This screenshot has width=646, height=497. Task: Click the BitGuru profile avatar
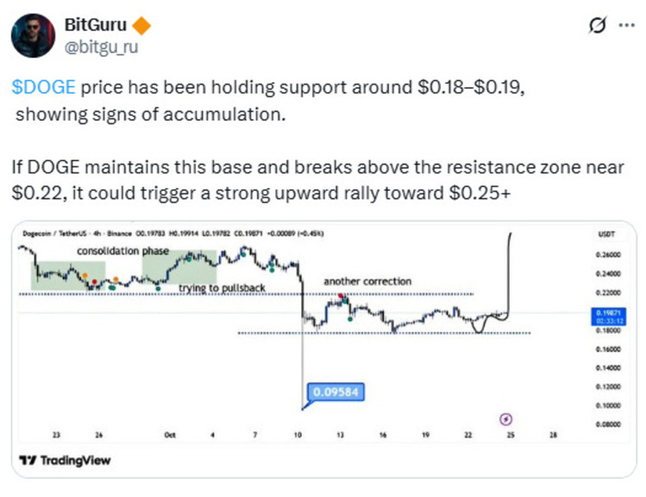click(x=30, y=34)
